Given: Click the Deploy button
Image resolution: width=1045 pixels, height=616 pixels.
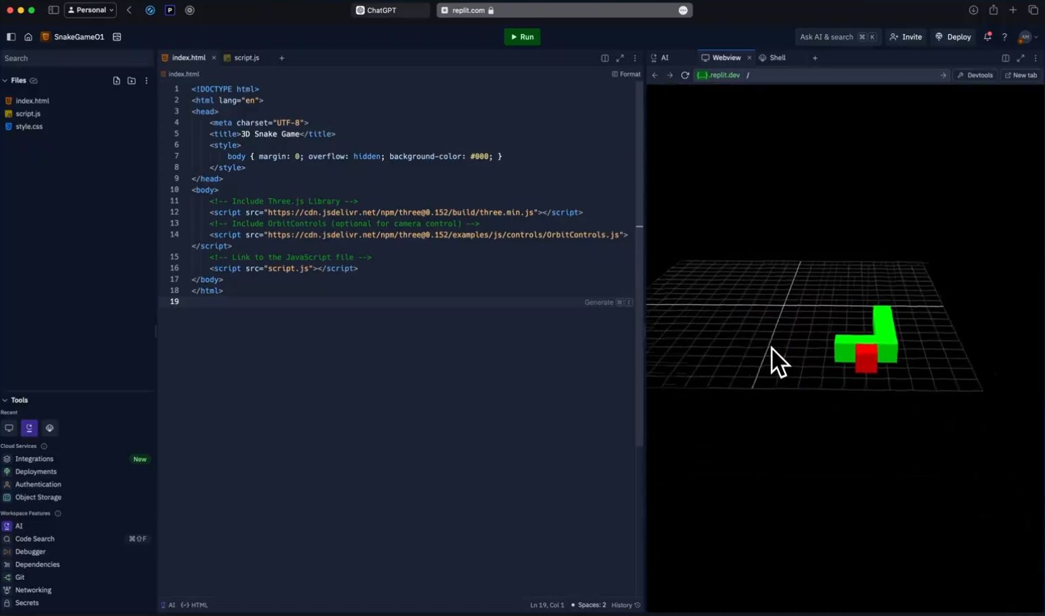Looking at the screenshot, I should tap(953, 37).
